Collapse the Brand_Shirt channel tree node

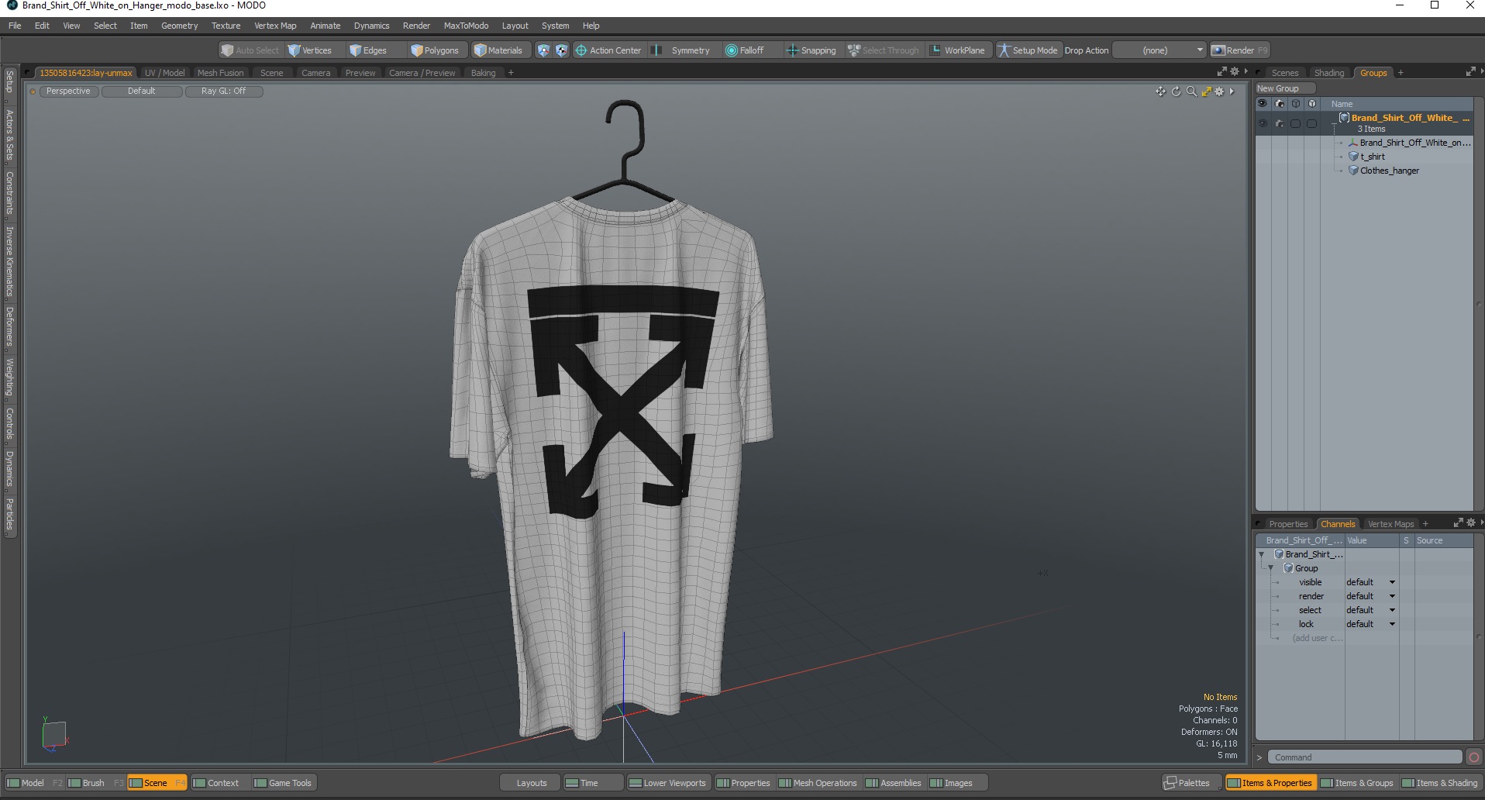[1262, 554]
